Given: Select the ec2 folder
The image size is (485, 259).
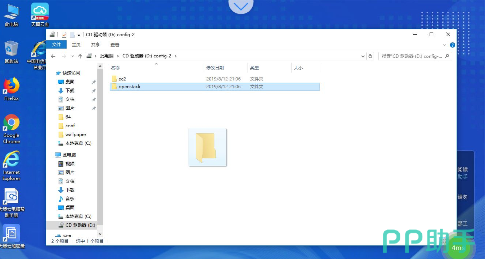Looking at the screenshot, I should point(122,79).
